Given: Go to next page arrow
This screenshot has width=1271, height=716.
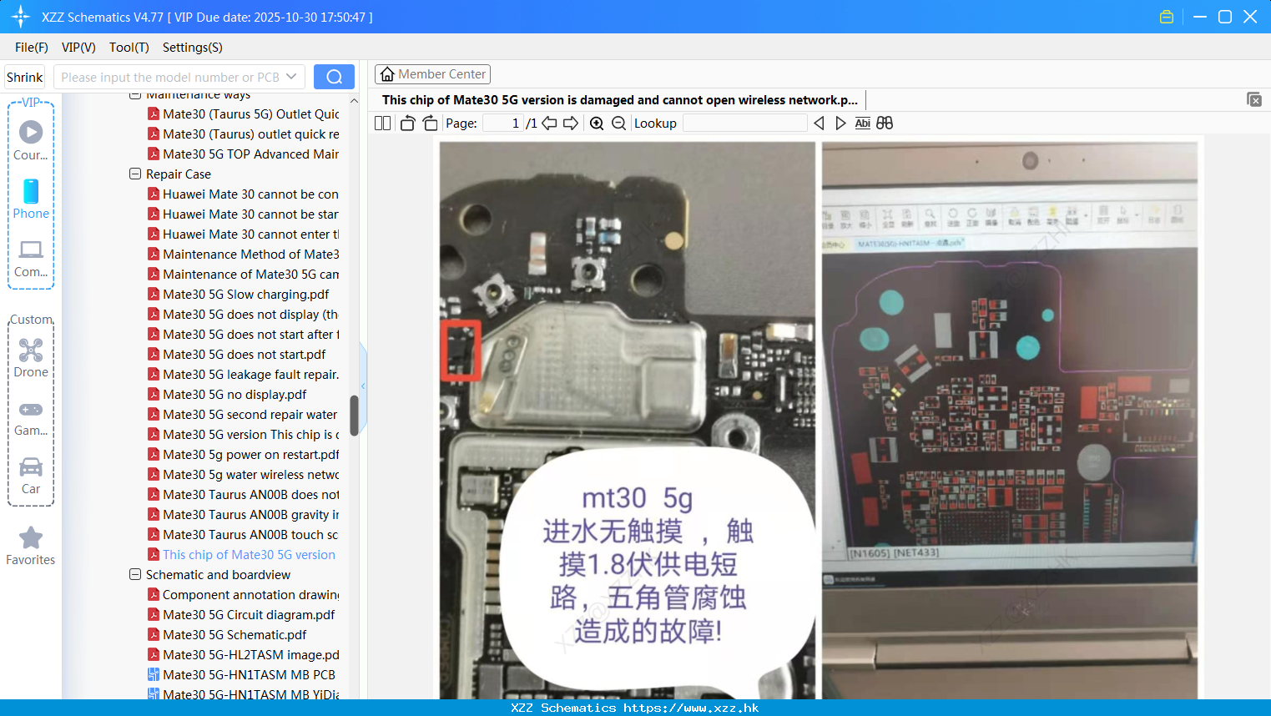Looking at the screenshot, I should pyautogui.click(x=571, y=124).
